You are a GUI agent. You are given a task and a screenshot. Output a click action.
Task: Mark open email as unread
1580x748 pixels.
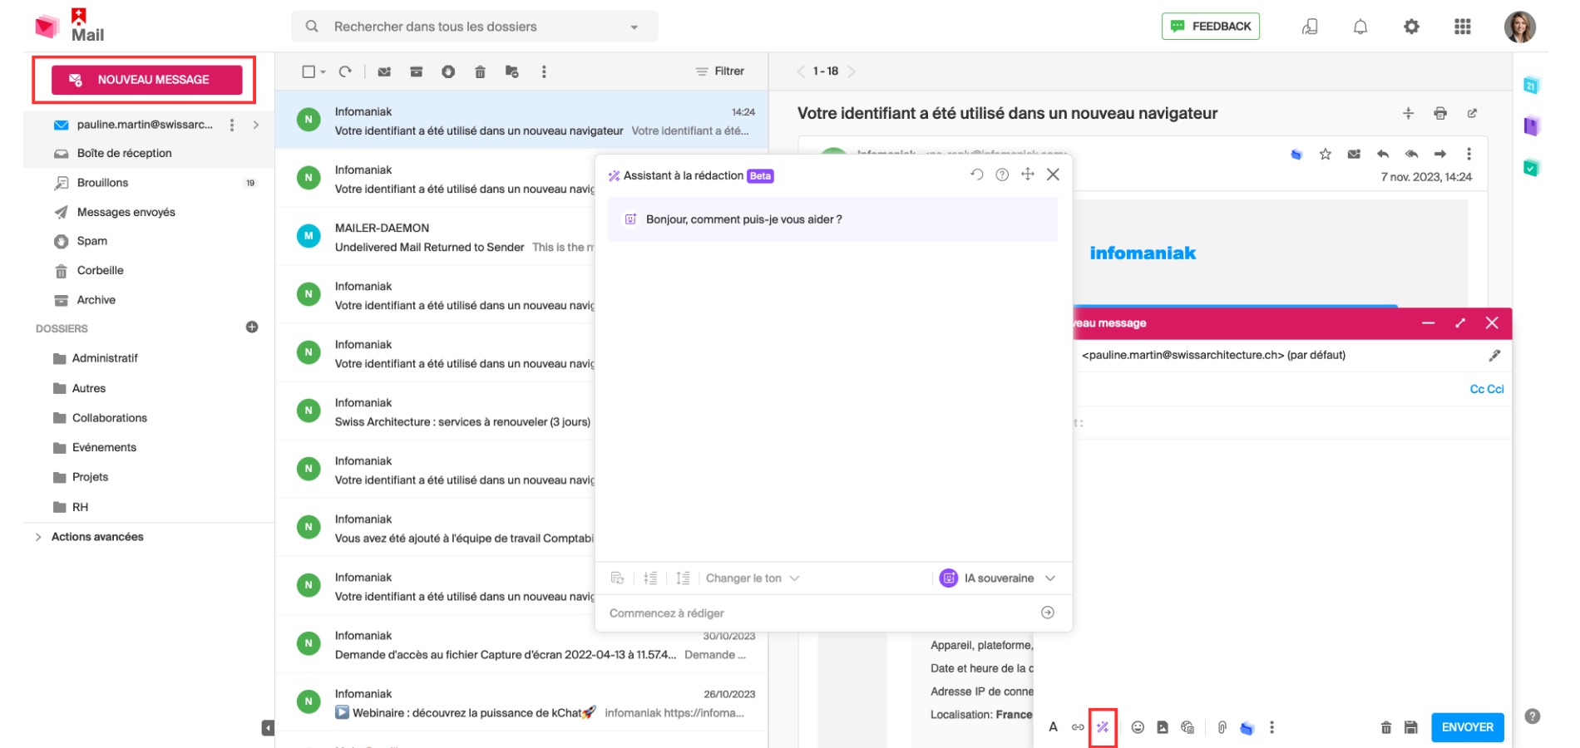point(1354,154)
